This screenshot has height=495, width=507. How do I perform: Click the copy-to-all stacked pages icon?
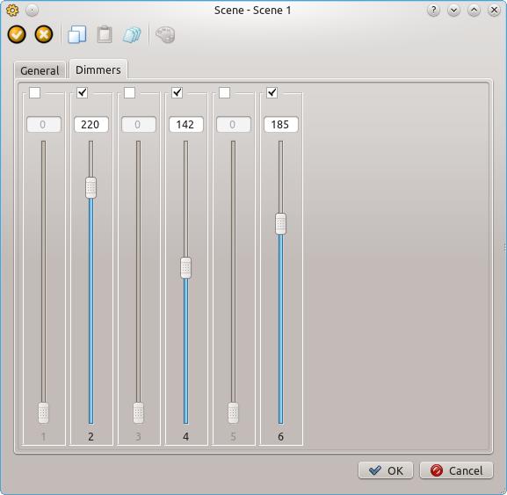132,34
